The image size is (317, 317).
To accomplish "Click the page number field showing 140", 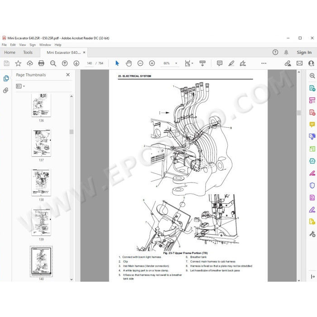I will 89,63.
